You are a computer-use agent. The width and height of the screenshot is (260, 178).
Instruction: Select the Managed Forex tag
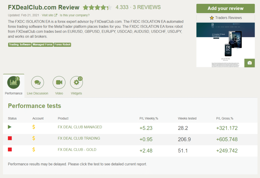42,44
